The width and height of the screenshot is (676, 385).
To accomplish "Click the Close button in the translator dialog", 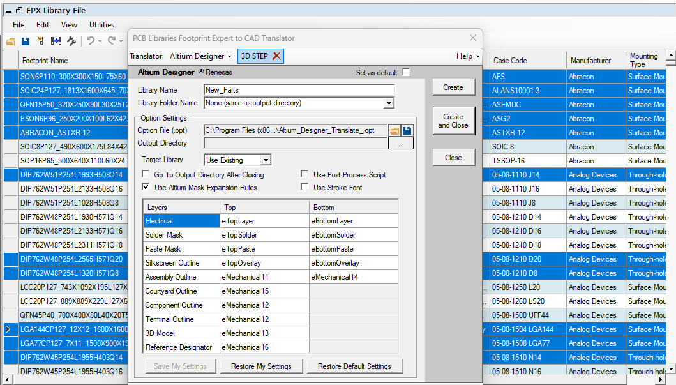I will 453,158.
